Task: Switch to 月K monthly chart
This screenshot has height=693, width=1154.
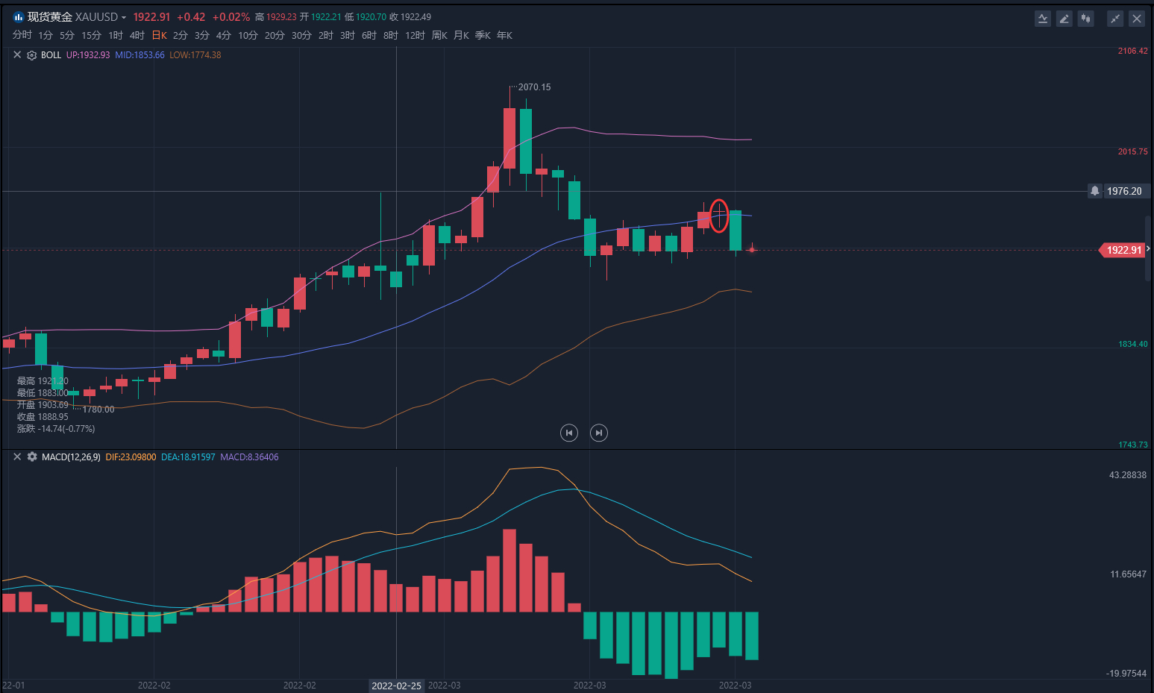Action: (461, 35)
